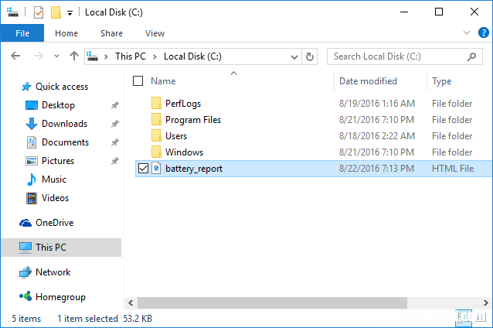Click the pin icon next to Documents
This screenshot has width=493, height=328.
[x=115, y=142]
